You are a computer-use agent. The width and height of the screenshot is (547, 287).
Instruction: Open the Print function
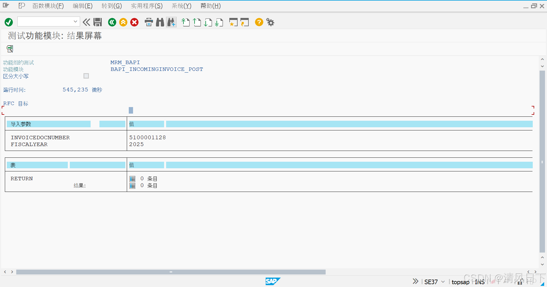tap(148, 22)
